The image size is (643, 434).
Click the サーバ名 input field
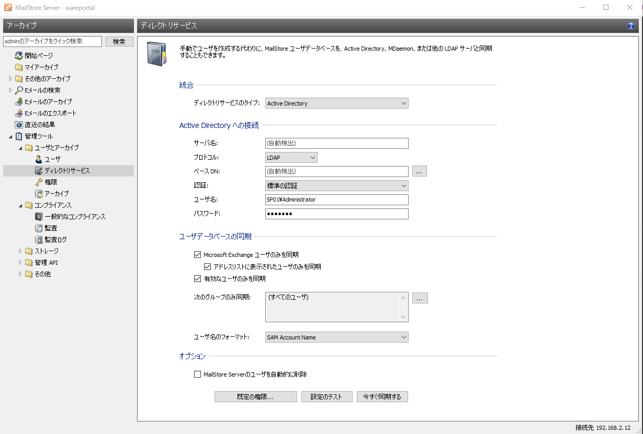click(x=336, y=143)
